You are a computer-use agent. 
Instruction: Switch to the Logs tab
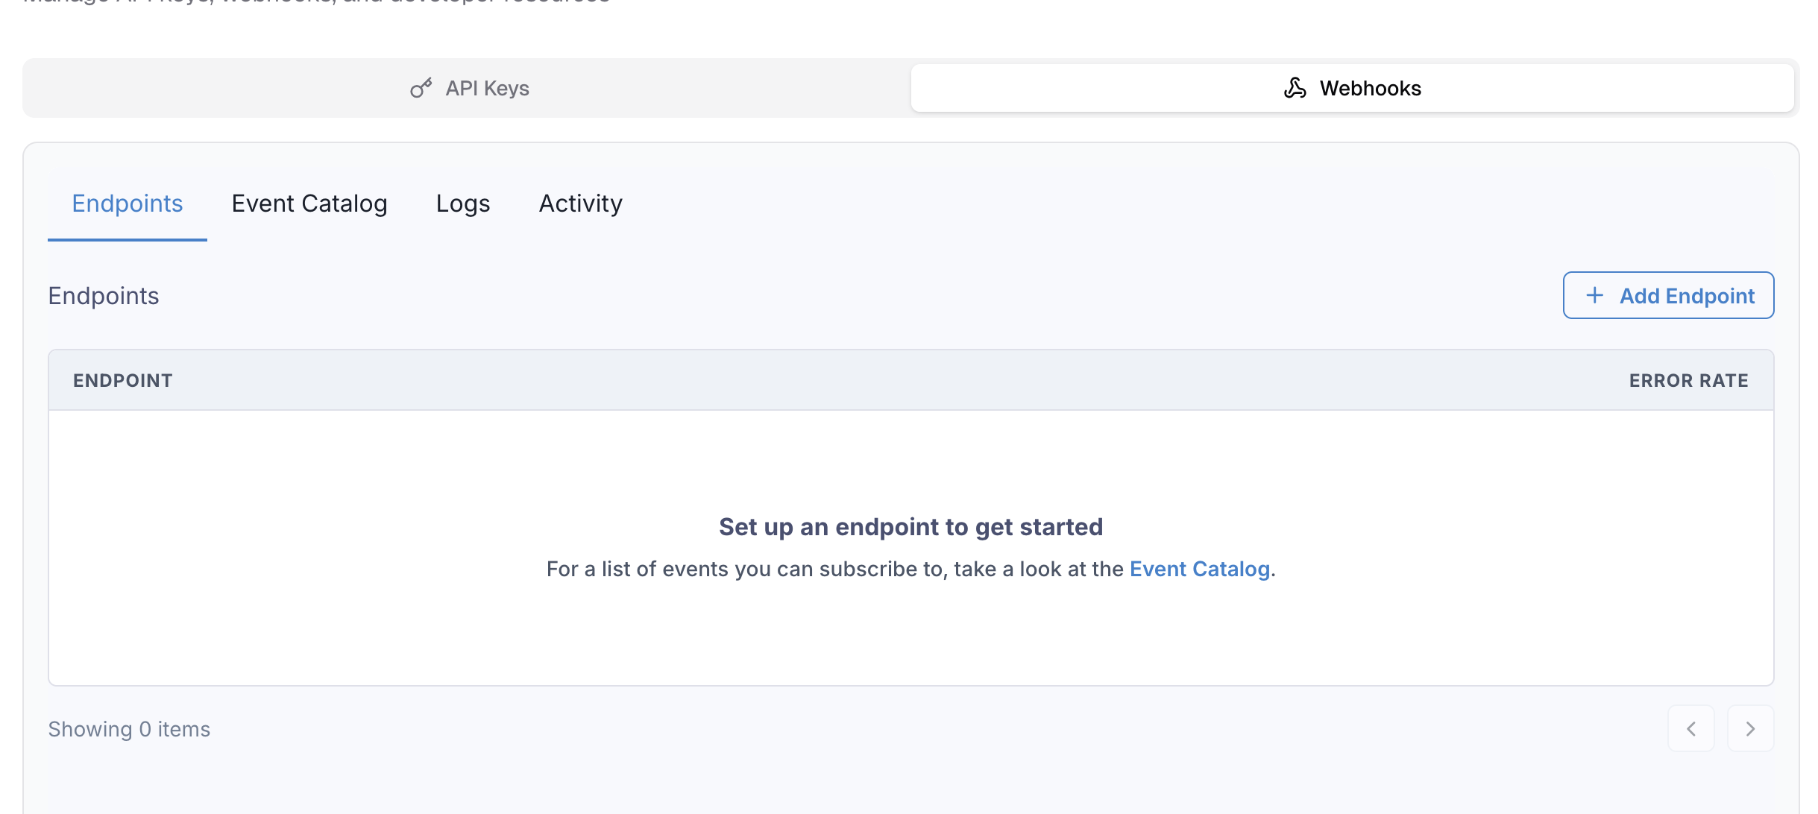coord(462,203)
